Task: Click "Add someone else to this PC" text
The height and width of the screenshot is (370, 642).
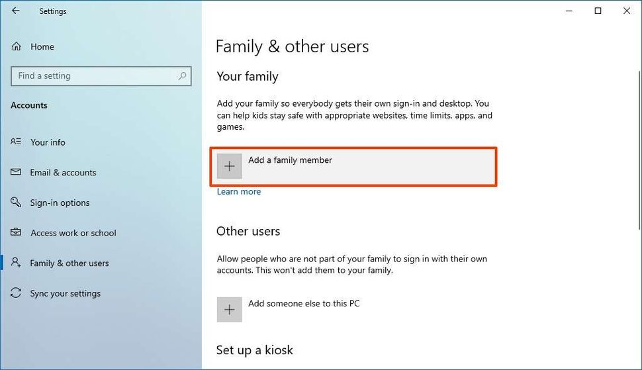Action: coord(304,304)
